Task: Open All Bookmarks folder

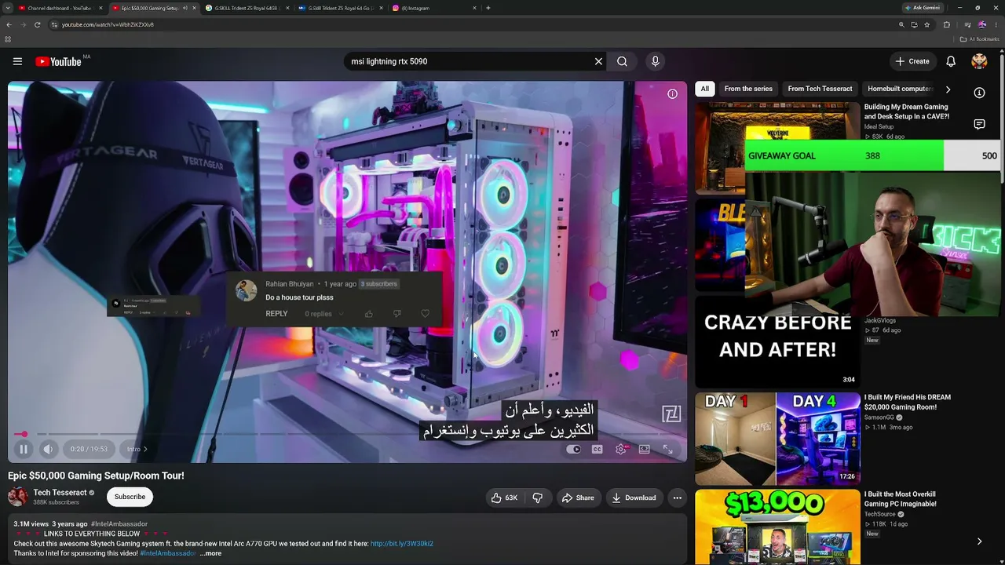Action: [980, 39]
